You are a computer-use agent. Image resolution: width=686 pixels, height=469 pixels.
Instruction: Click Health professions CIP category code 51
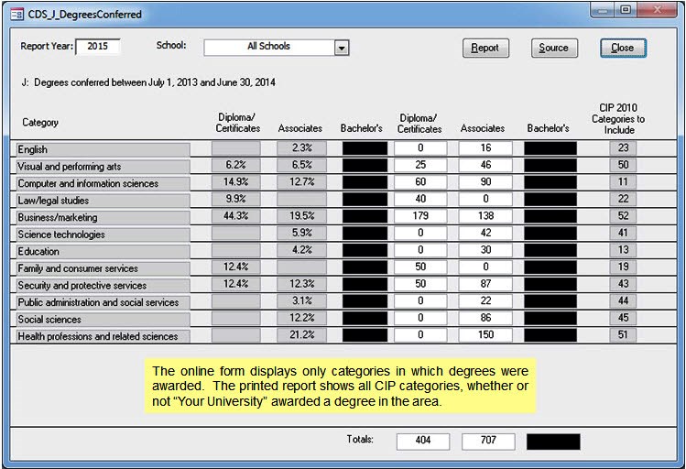[x=623, y=335]
